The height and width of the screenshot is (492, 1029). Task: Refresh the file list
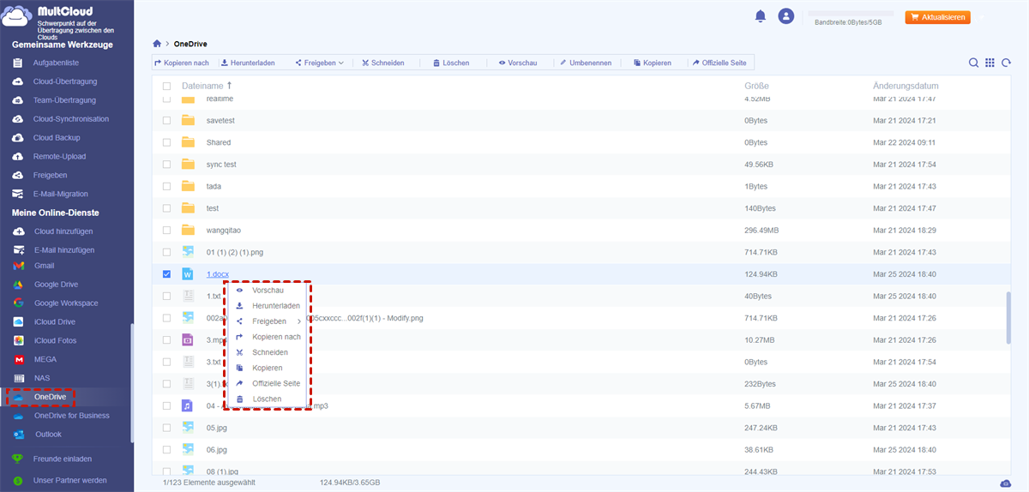point(1006,63)
